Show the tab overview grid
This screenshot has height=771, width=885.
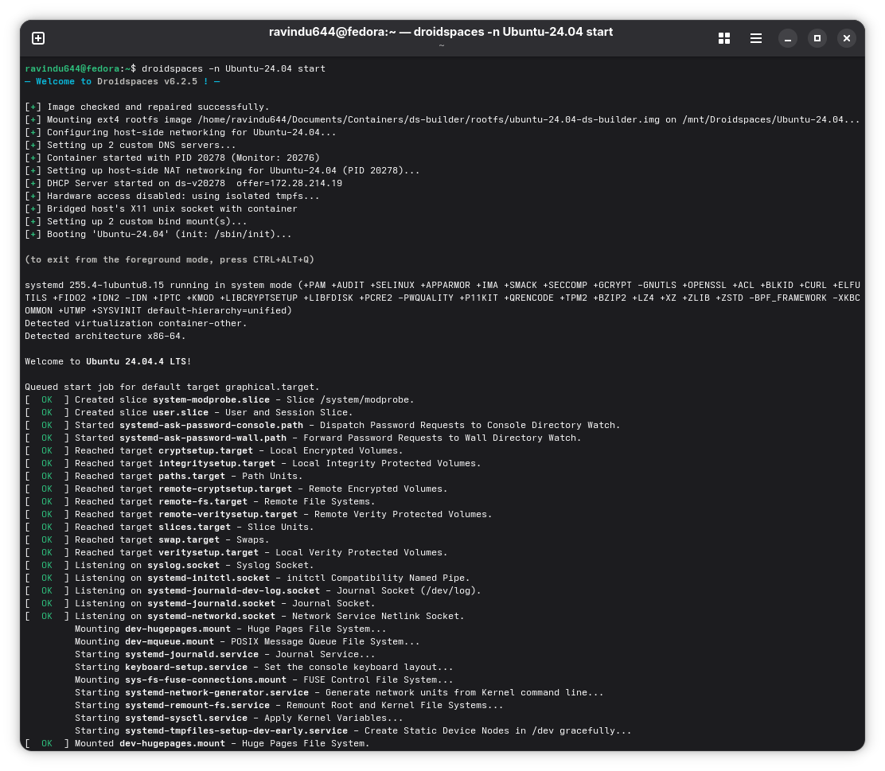click(x=724, y=38)
